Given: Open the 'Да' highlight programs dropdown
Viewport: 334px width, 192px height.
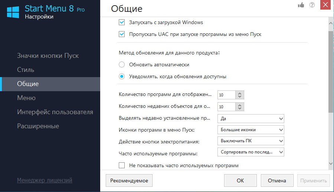Looking at the screenshot, I should 251,119.
